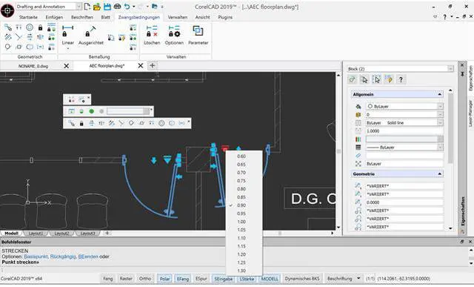Choose the parallel constraint icon in ribbon
The image size is (474, 287).
[x=8, y=37]
